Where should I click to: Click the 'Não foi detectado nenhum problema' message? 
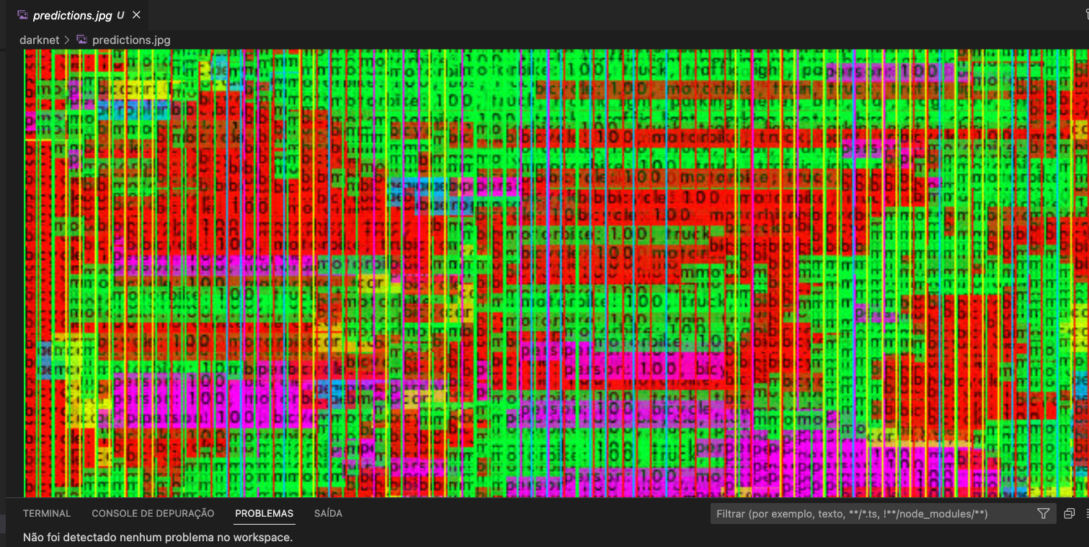click(158, 537)
